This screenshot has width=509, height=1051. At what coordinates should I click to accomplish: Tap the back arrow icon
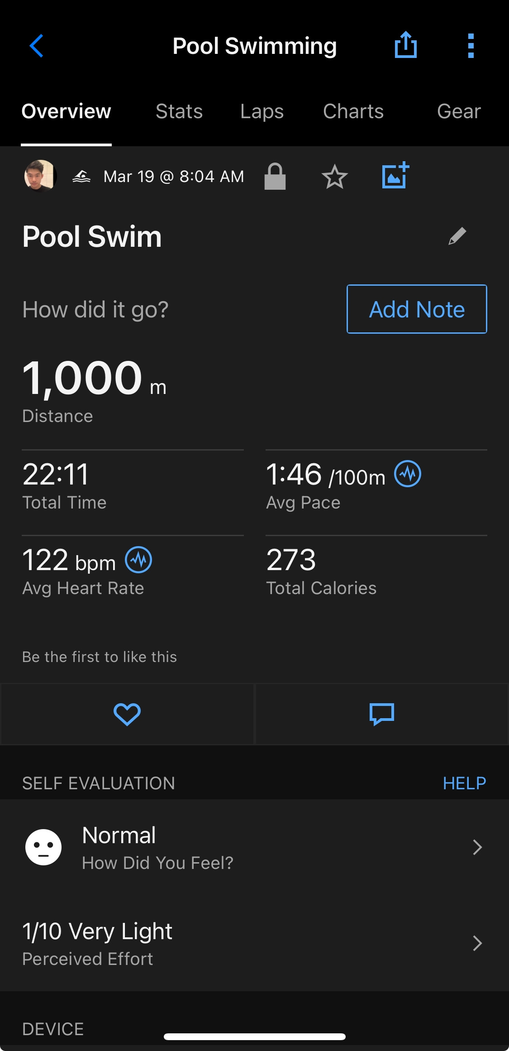coord(36,46)
